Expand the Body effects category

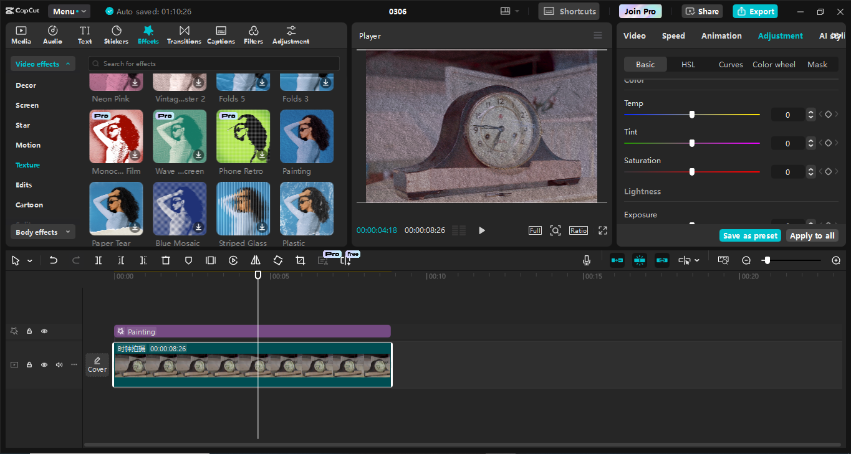pos(42,232)
